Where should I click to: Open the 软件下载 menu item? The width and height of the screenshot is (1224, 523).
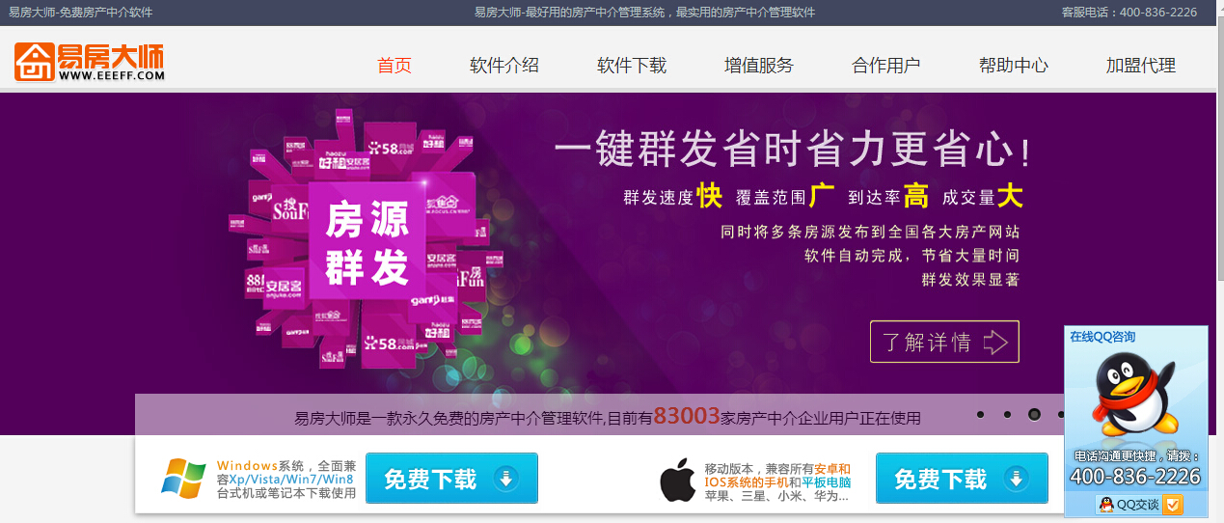pyautogui.click(x=632, y=66)
